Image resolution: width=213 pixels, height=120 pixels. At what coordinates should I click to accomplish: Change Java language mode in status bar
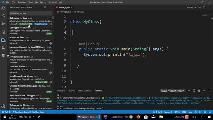click(x=190, y=112)
